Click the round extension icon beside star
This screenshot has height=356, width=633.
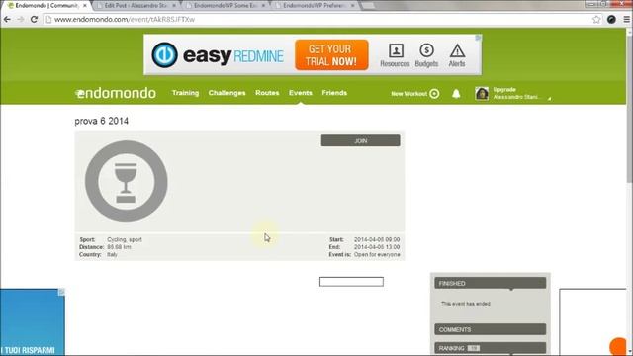611,19
